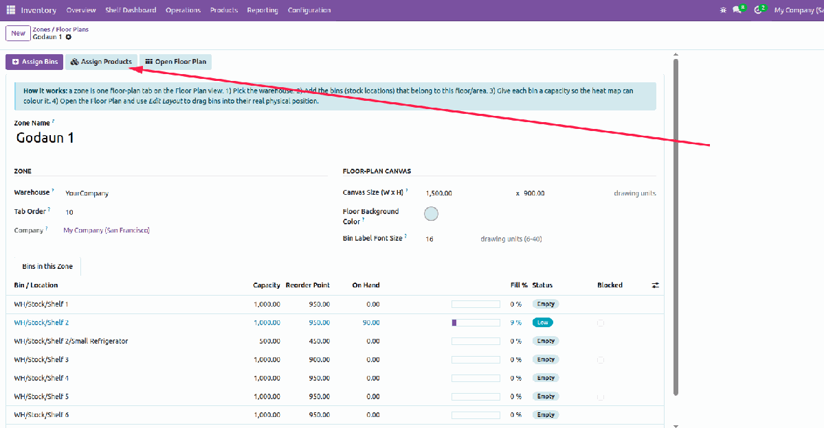Screen dimensions: 824x428
Task: Click the debug bug icon in top bar
Action: [723, 10]
